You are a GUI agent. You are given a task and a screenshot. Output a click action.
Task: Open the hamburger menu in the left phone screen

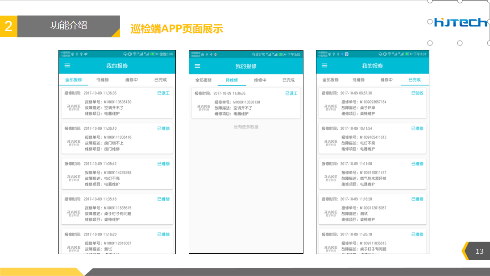tap(67, 66)
